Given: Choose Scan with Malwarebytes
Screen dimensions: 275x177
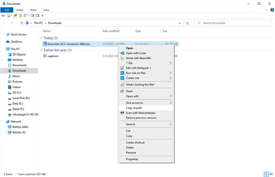Looking at the screenshot, I should 146,113.
